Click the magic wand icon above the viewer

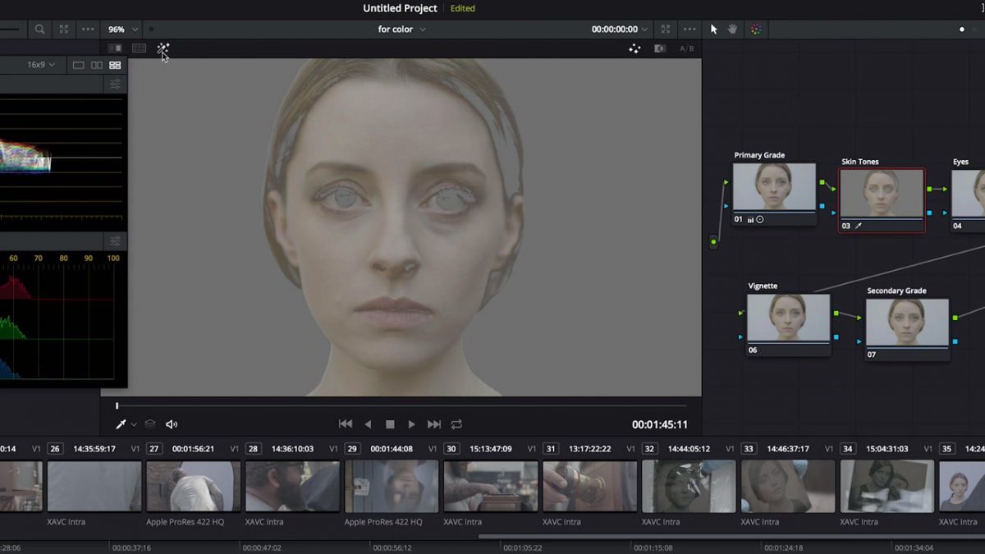[x=163, y=49]
